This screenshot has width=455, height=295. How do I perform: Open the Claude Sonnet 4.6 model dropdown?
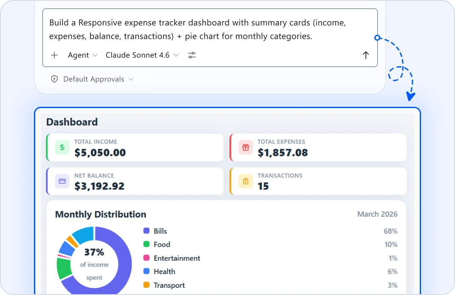pos(142,55)
